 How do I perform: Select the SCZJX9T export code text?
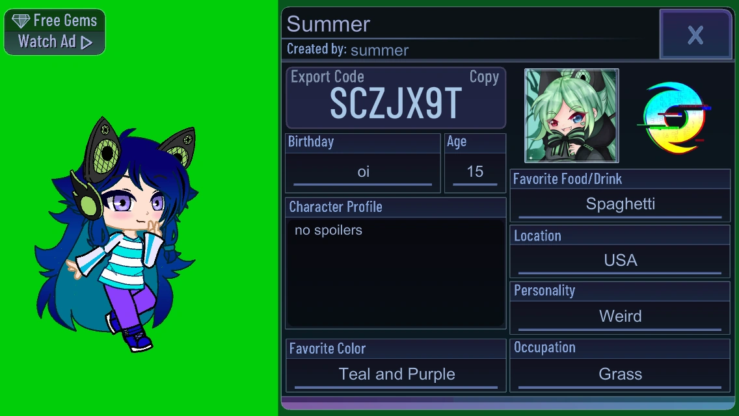pos(396,103)
